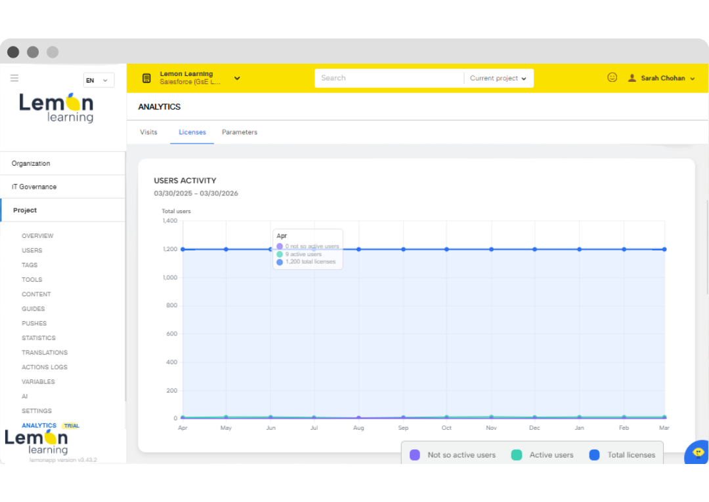Screen dimensions: 709x502
Task: Open the Current project search scope dropdown
Action: 498,79
